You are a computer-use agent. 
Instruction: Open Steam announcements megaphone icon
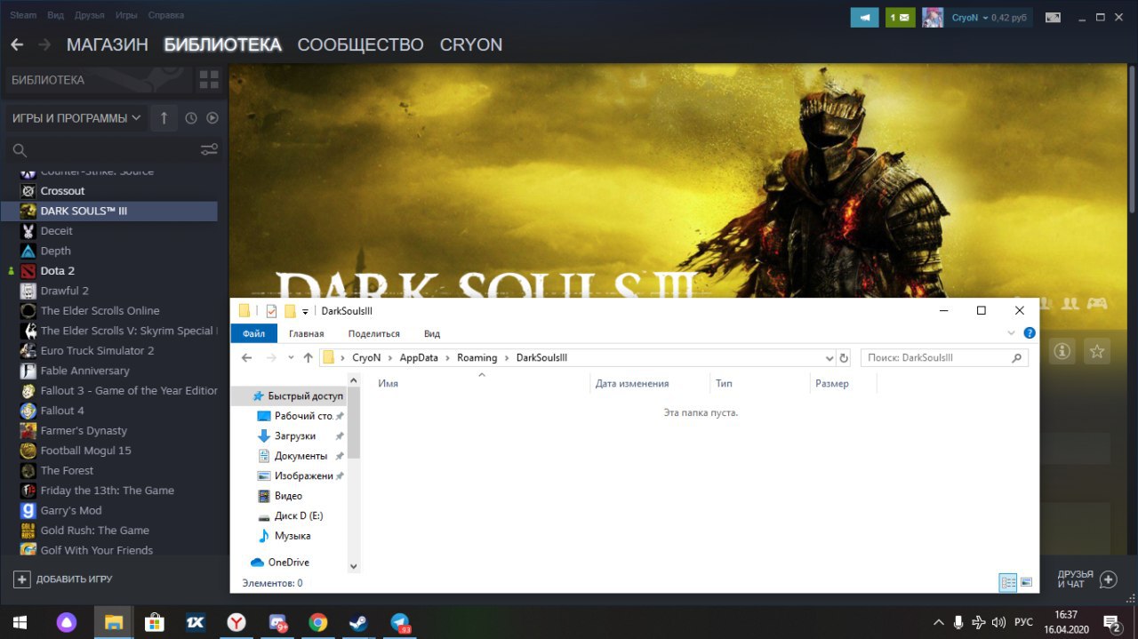[x=864, y=17]
